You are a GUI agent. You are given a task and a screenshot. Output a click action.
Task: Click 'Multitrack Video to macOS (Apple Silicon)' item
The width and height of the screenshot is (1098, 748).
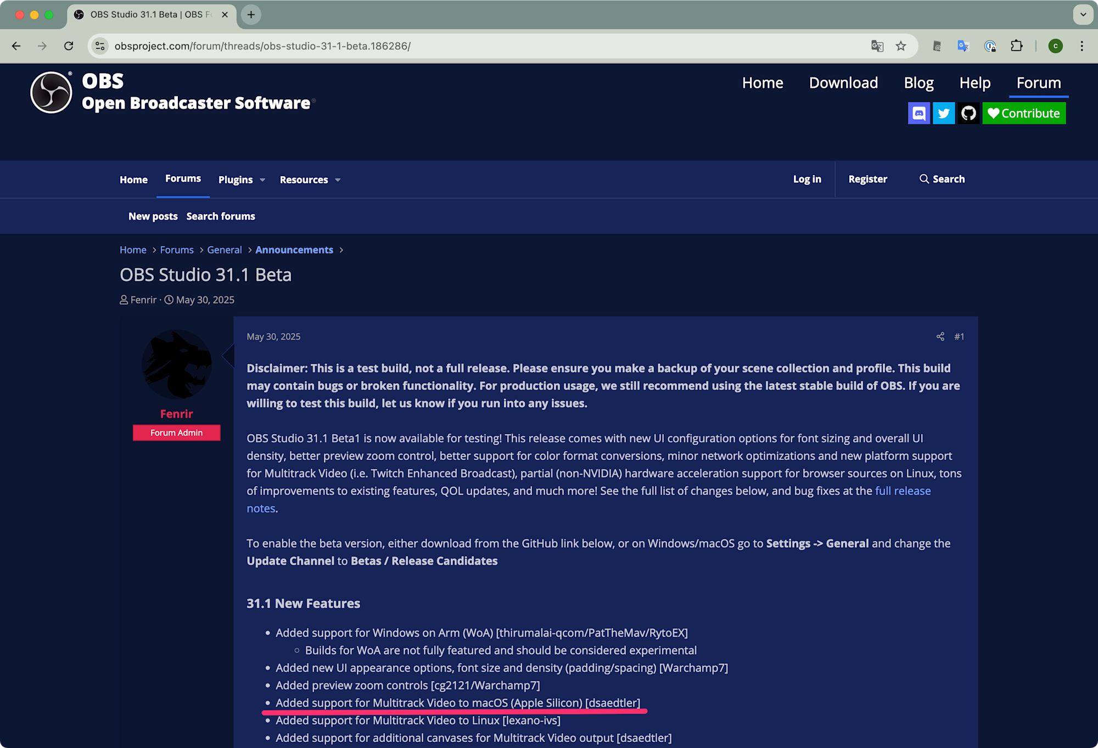tap(458, 702)
